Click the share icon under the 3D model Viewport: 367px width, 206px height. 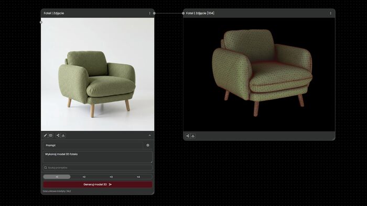point(188,136)
